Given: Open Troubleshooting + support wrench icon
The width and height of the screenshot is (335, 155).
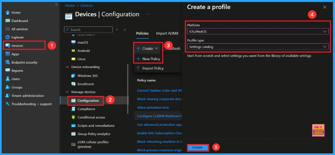Looking at the screenshot, I should (8, 104).
